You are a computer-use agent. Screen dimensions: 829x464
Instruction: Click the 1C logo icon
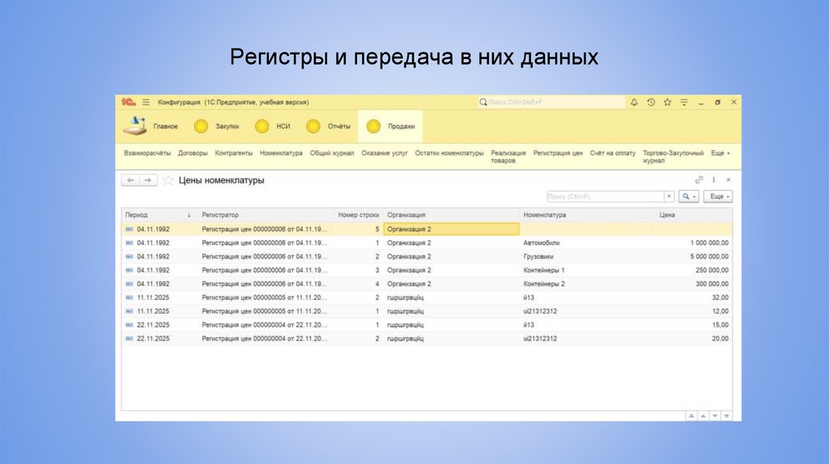(x=129, y=102)
